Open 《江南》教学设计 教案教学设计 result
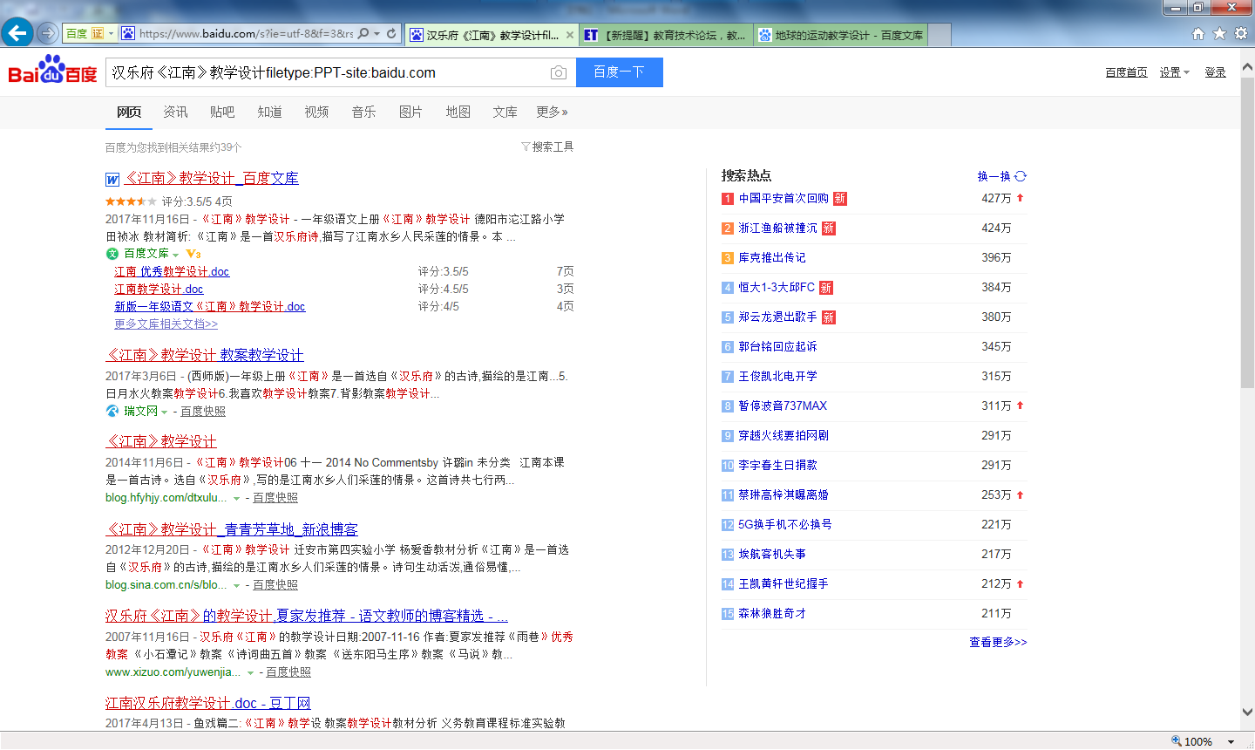Viewport: 1255px width, 750px height. click(205, 355)
